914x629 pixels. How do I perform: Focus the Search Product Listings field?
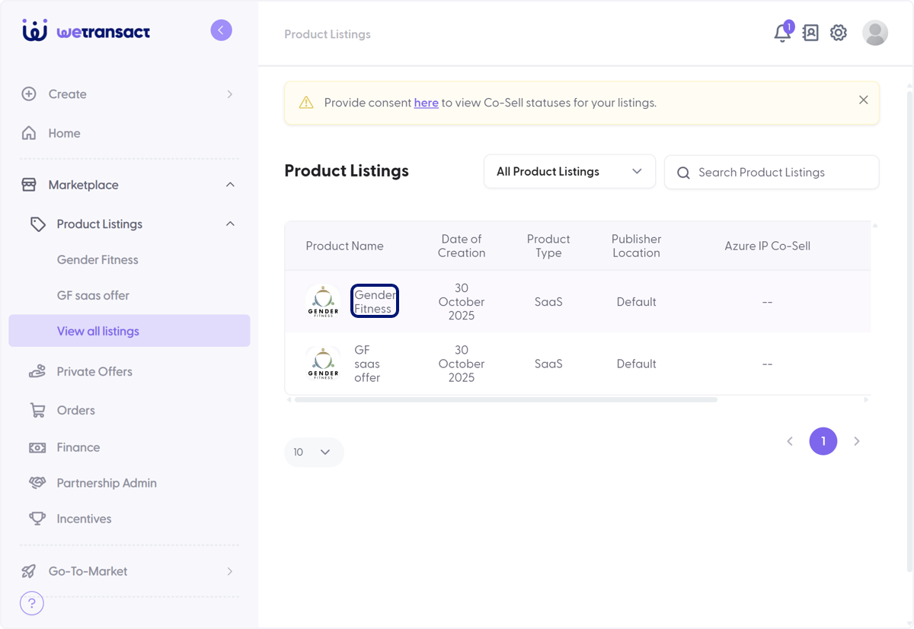tap(772, 173)
